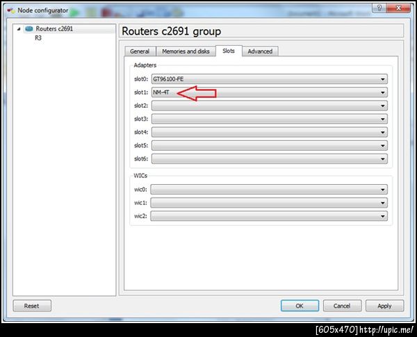Click the Reset button
The width and height of the screenshot is (417, 337).
(32, 306)
